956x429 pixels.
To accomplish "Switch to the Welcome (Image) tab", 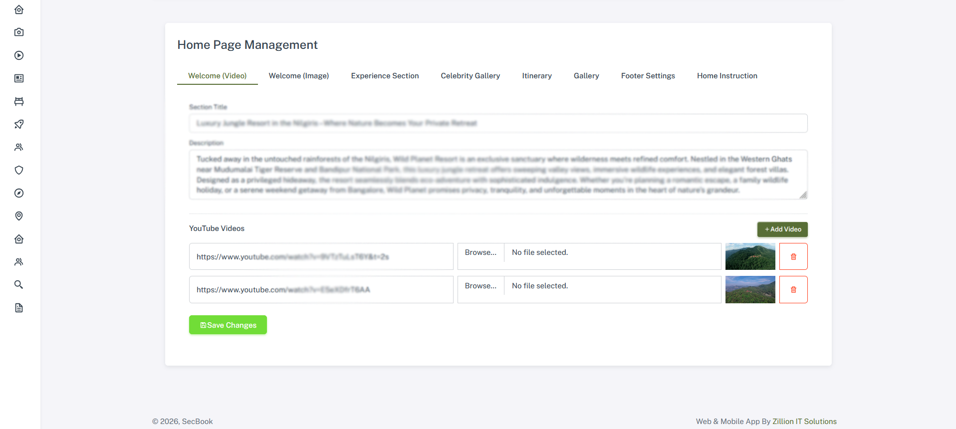I will click(x=298, y=76).
